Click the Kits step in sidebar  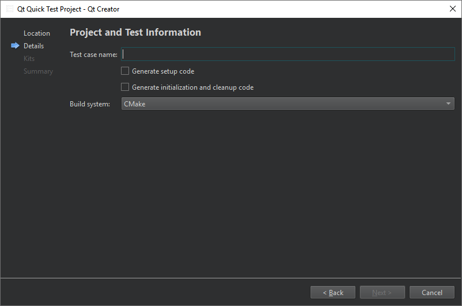29,59
